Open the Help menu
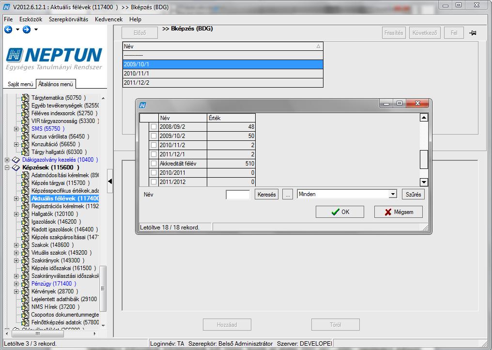 pyautogui.click(x=135, y=19)
